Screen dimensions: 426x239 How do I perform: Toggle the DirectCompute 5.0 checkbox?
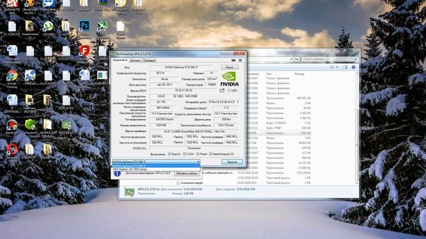point(210,154)
